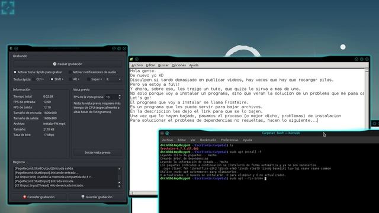Click the circular pin icon in Konsole title bar
The width and height of the screenshot is (379, 213).
click(167, 133)
